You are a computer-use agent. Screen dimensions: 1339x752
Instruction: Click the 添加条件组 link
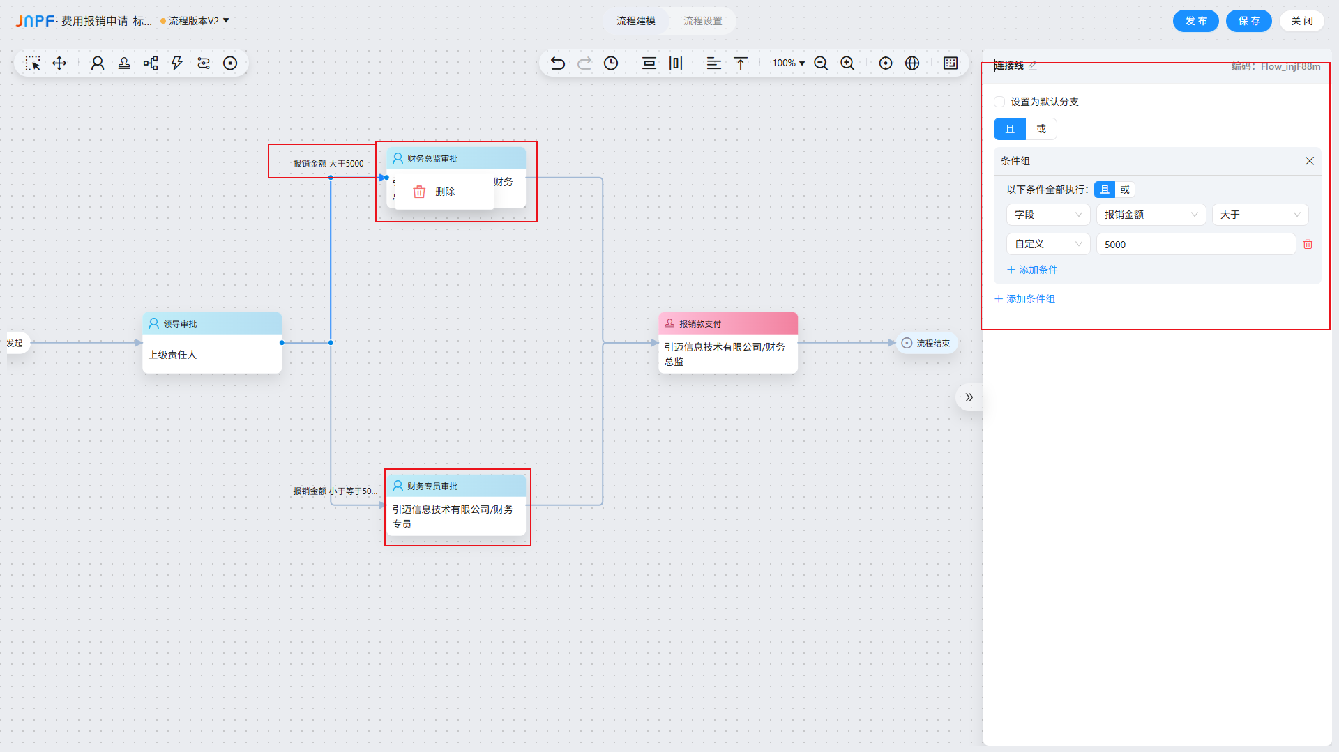[x=1024, y=299]
